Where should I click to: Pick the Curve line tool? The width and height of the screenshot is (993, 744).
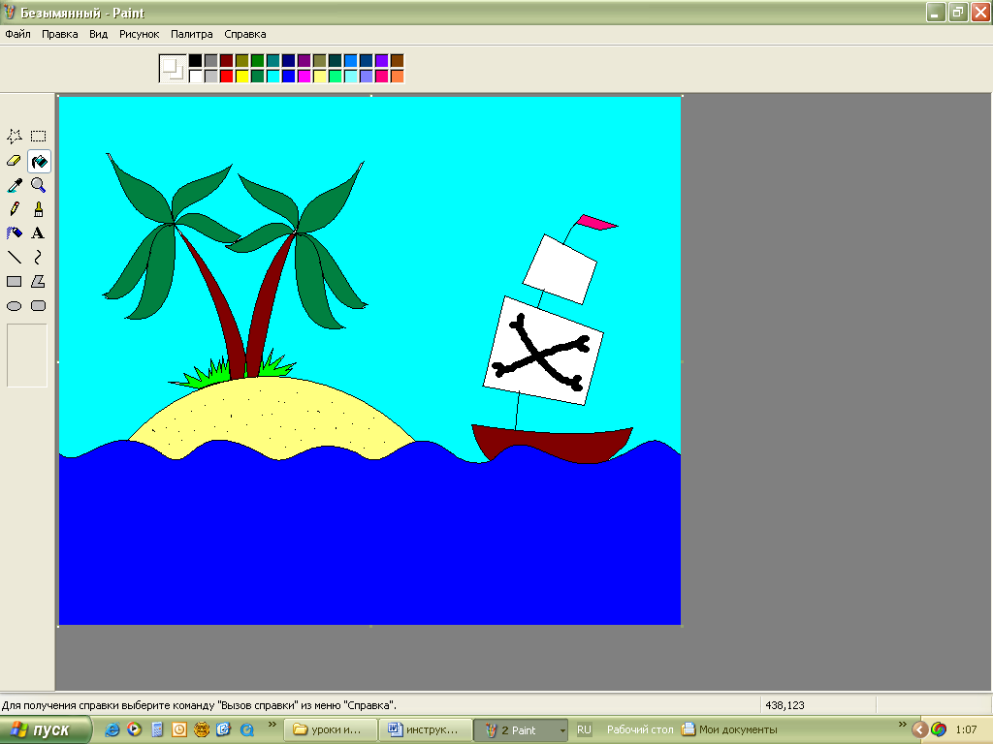(x=39, y=258)
